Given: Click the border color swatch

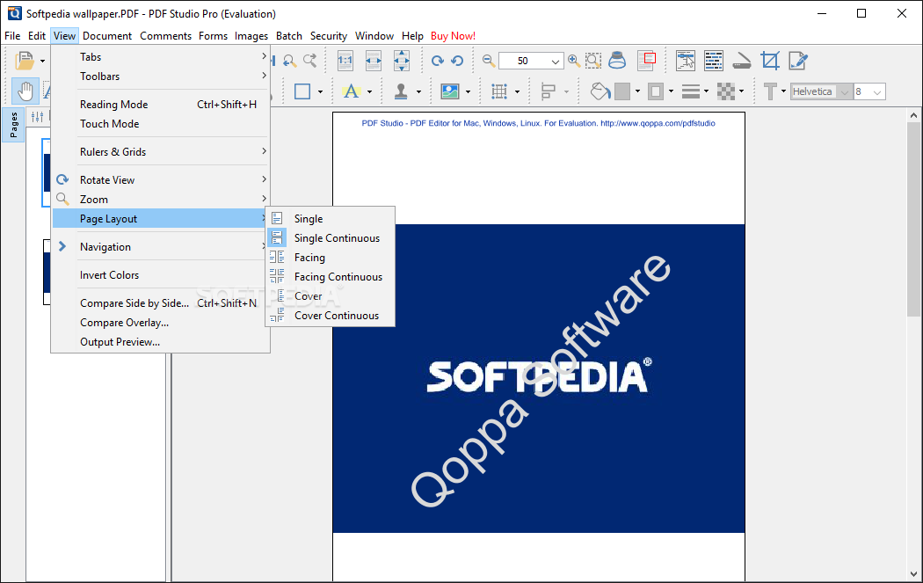Looking at the screenshot, I should tap(655, 91).
